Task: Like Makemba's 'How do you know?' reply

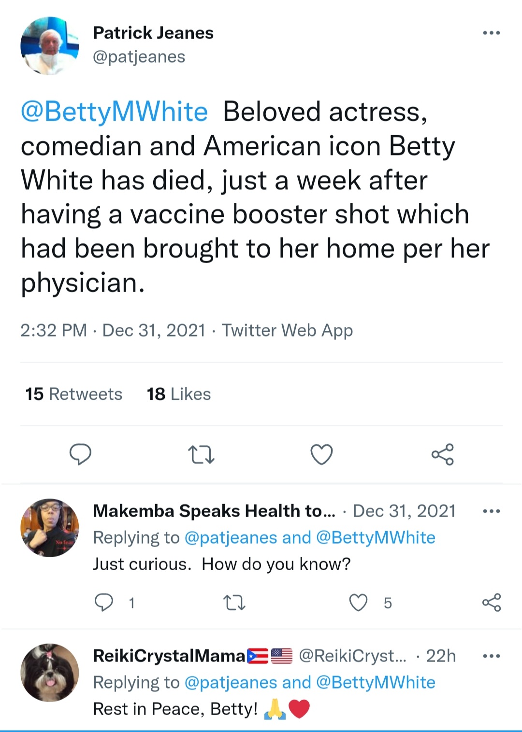Action: 358,603
